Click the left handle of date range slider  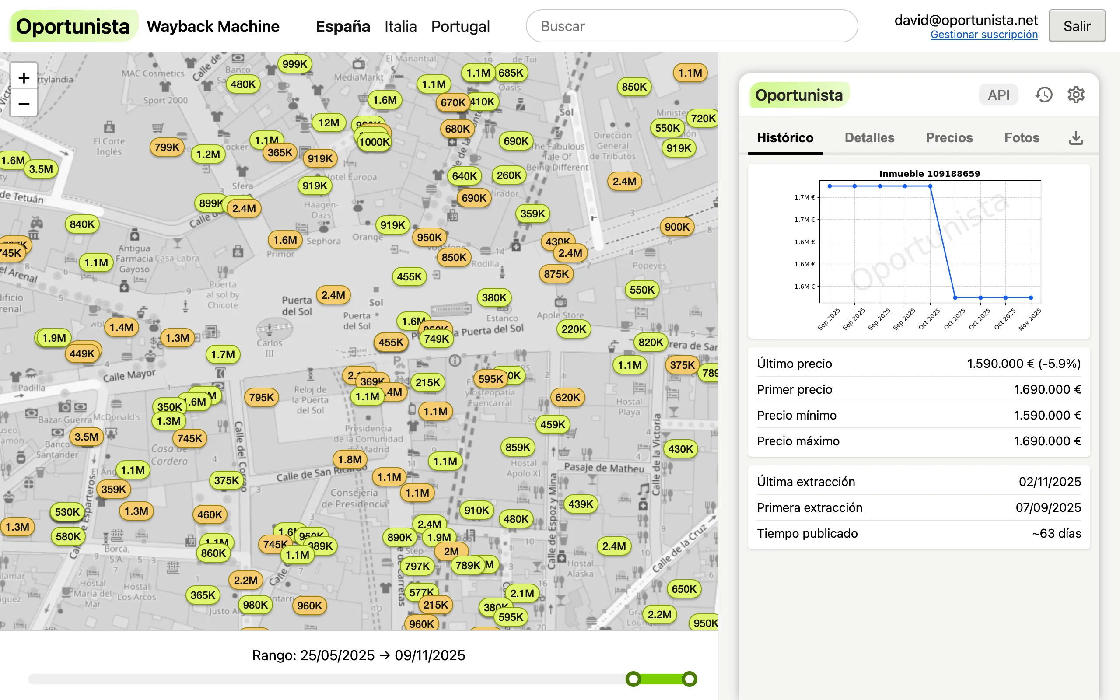633,679
